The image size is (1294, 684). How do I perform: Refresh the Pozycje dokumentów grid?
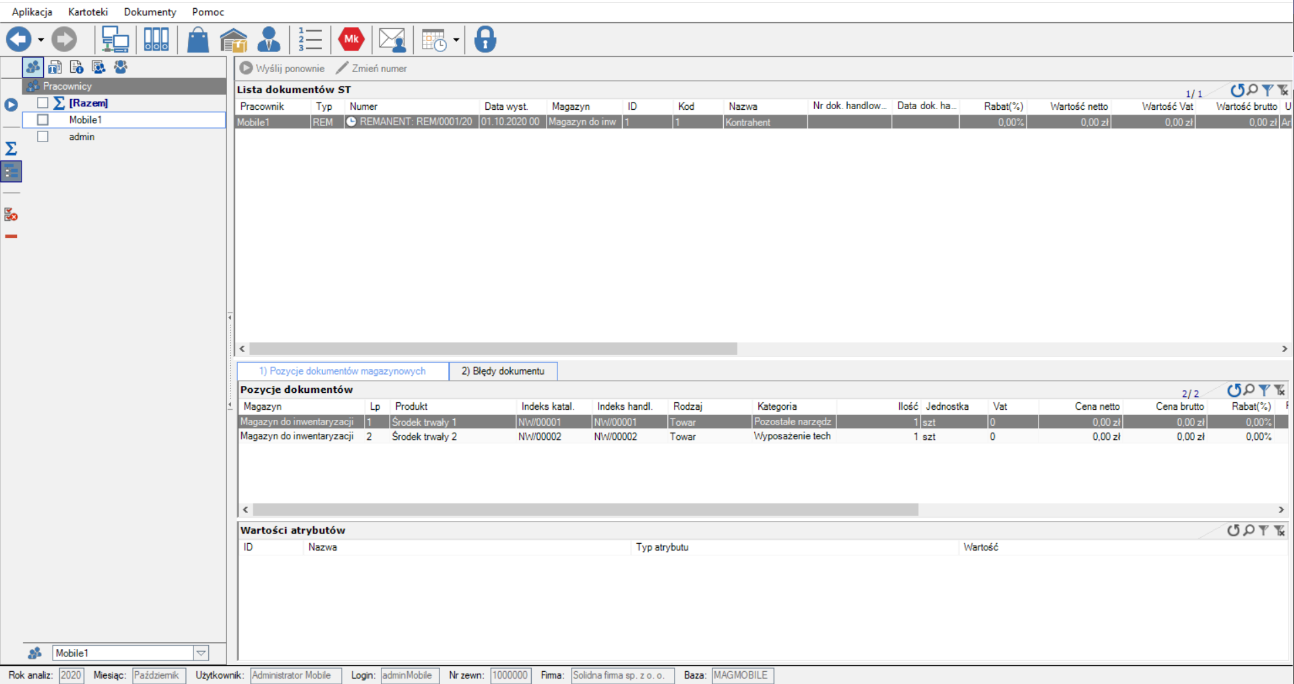1234,390
